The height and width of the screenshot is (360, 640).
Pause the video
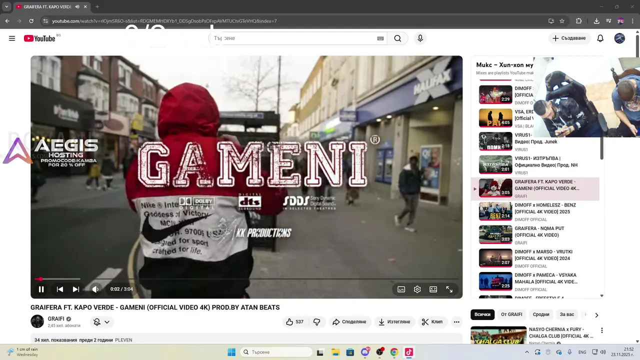click(41, 289)
